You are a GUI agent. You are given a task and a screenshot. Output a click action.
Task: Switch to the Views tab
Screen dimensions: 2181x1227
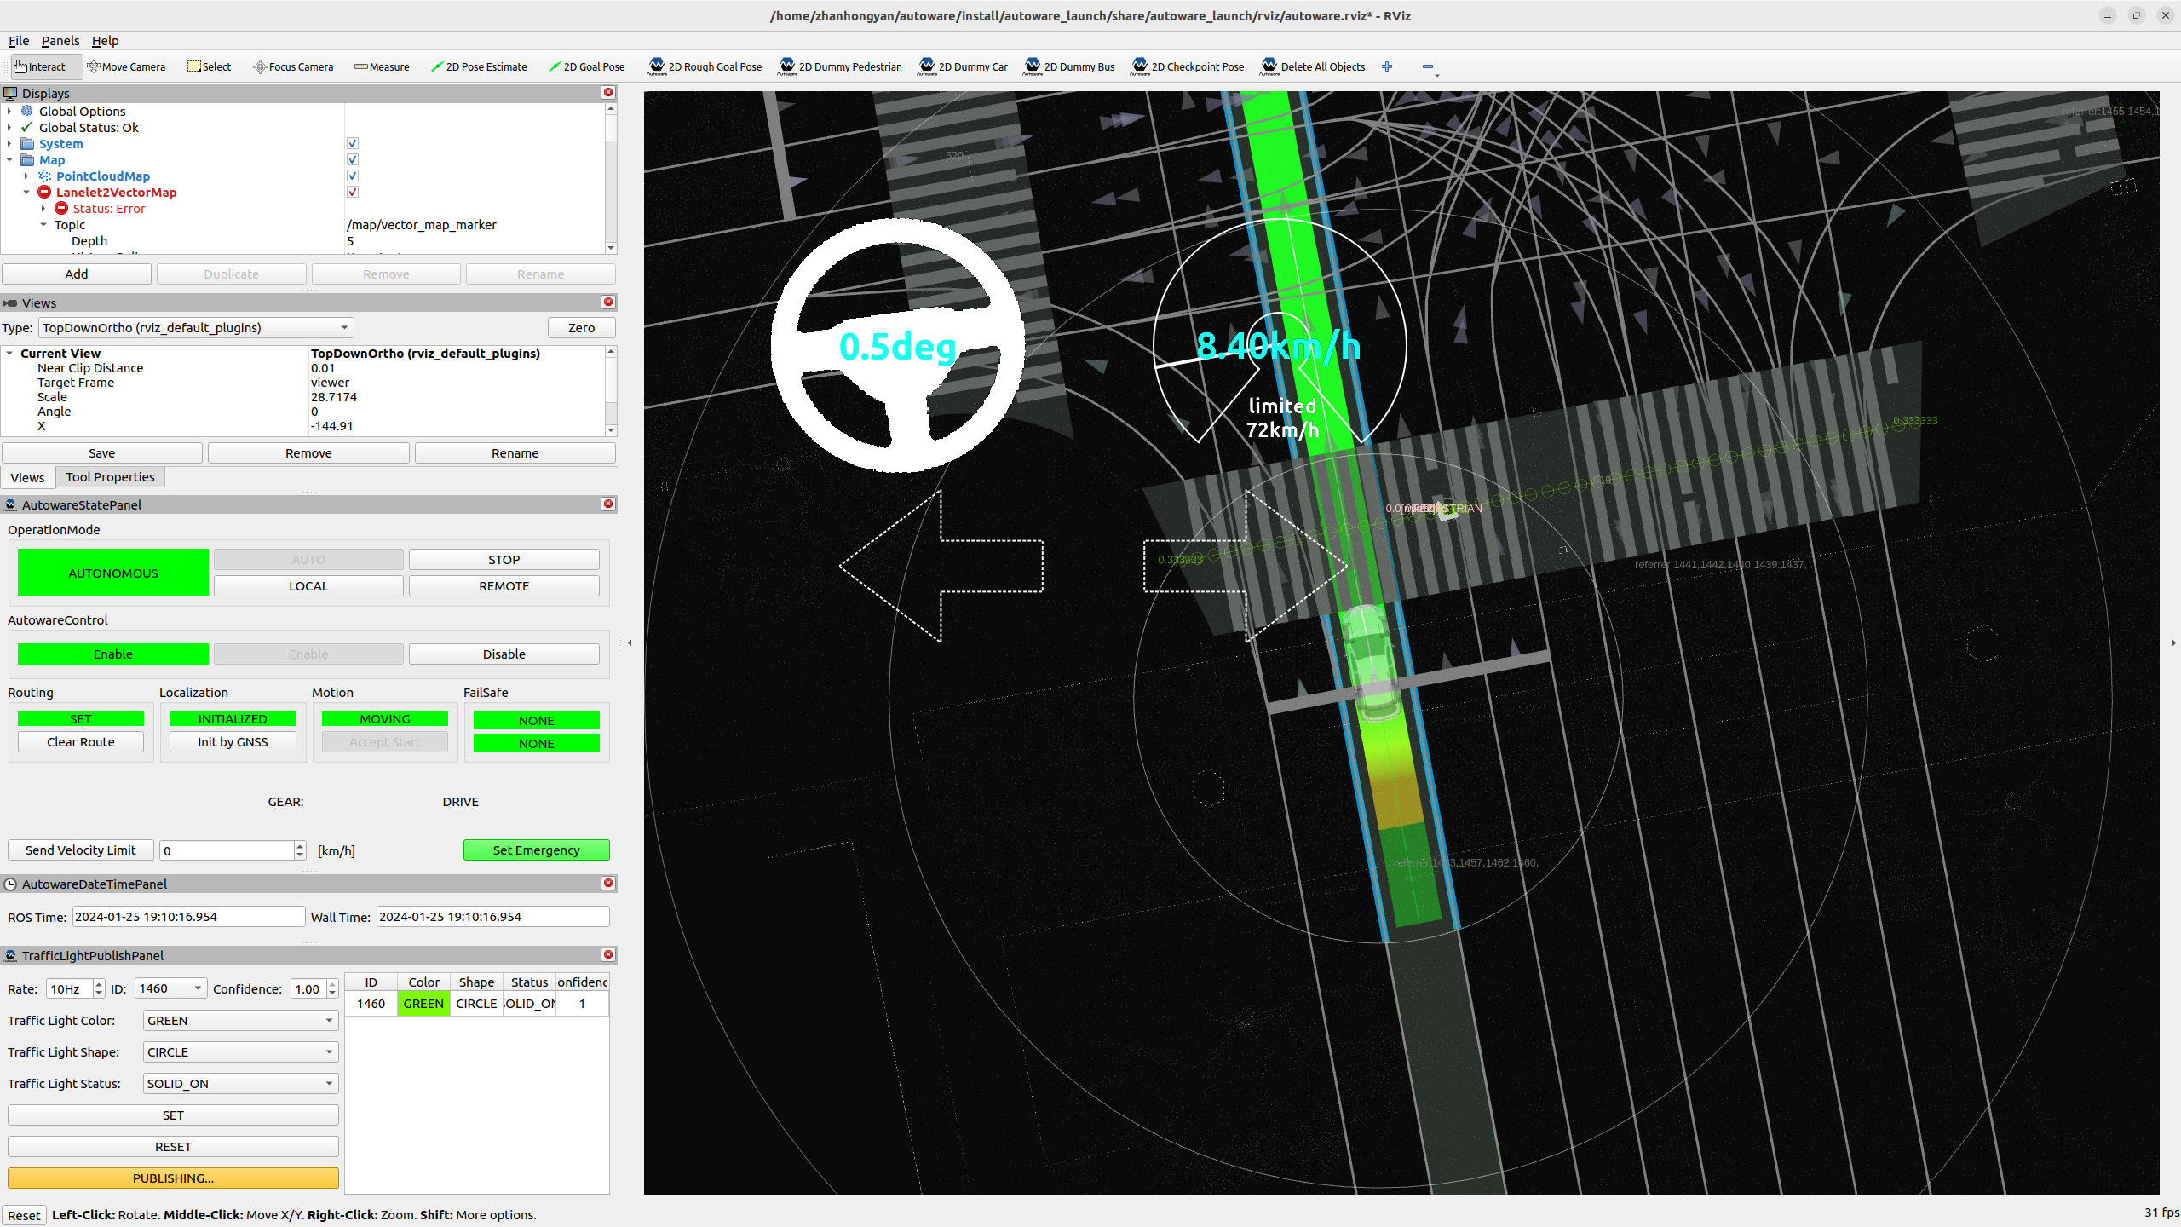point(27,477)
